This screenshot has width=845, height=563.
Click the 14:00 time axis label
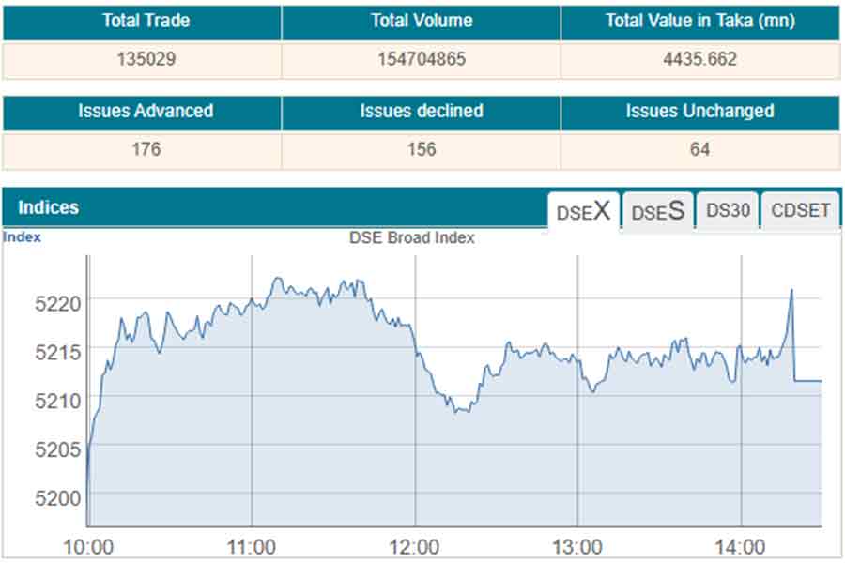pos(741,547)
